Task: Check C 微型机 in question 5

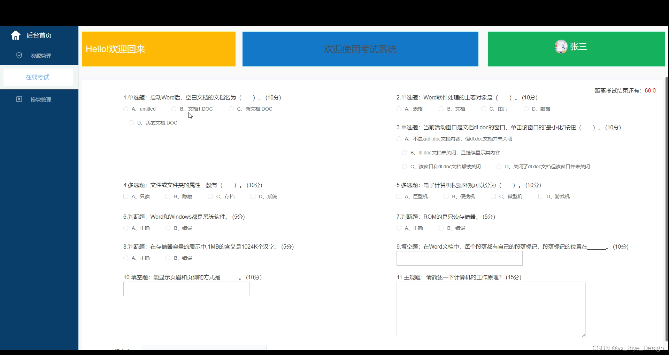Action: click(493, 196)
